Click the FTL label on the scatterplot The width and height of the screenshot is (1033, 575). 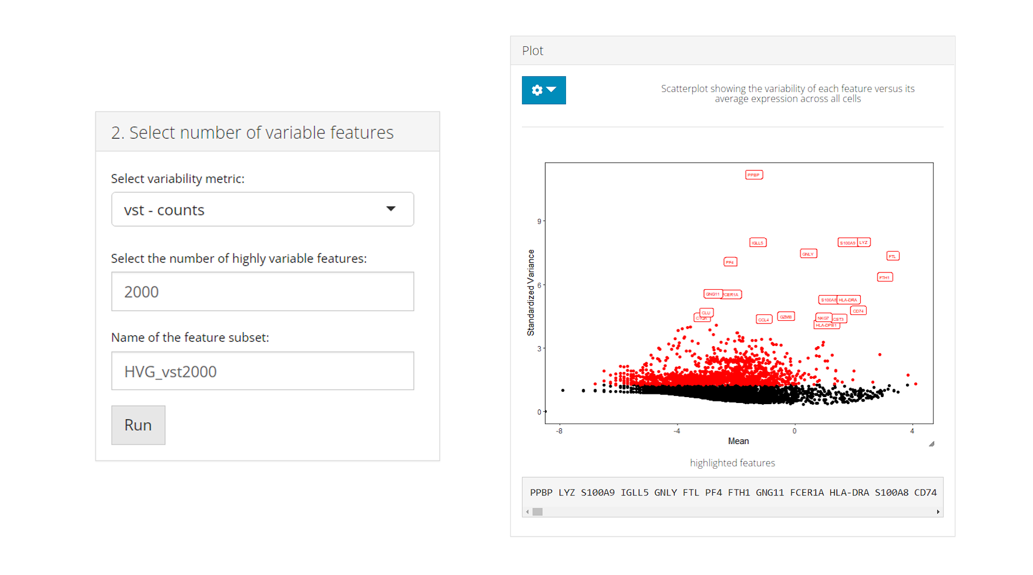tap(893, 256)
